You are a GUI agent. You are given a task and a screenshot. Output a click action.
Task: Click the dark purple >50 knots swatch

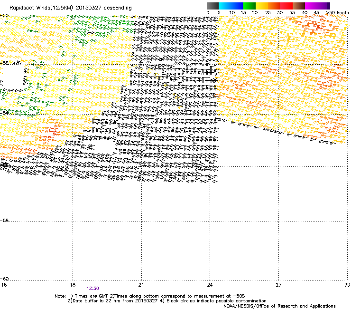(x=329, y=6)
